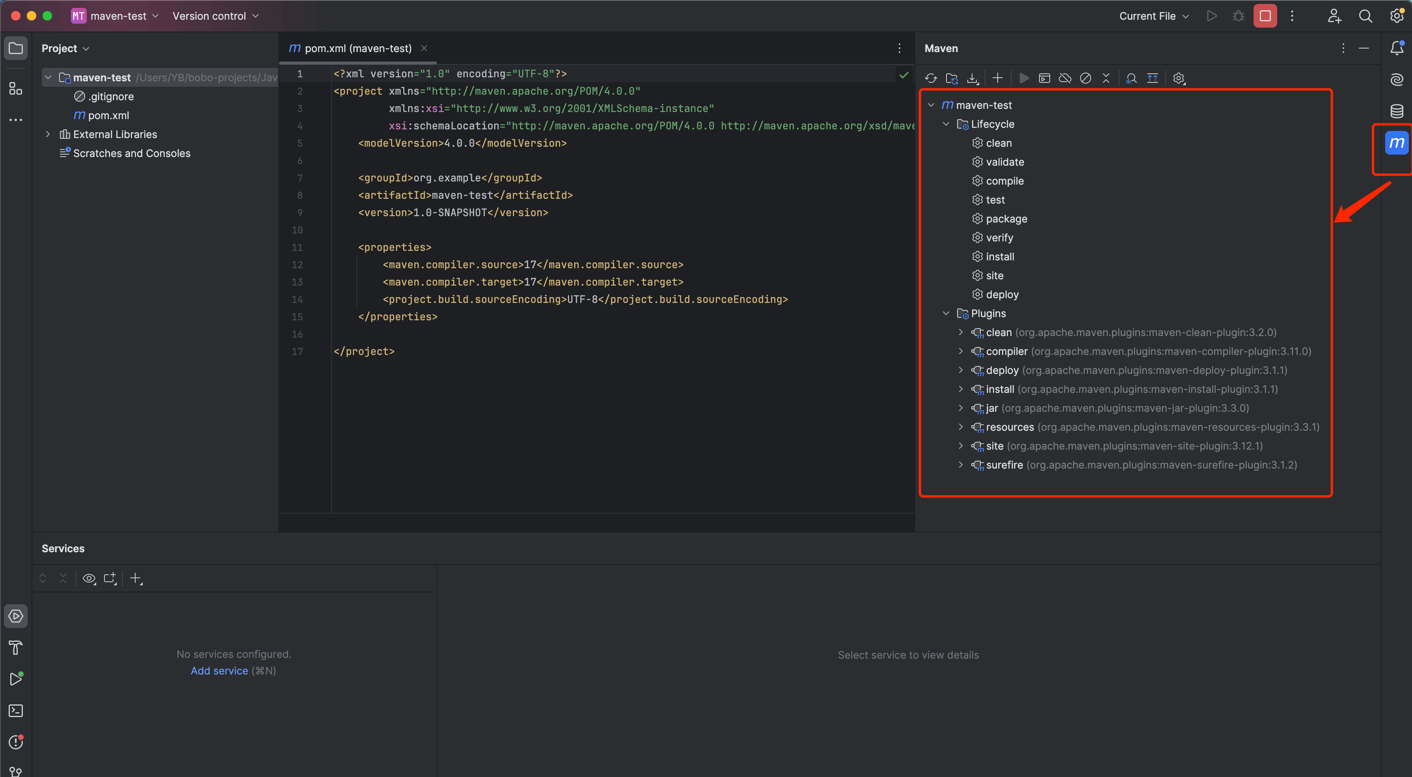This screenshot has height=777, width=1412.
Task: Toggle the Services view options eye icon
Action: pyautogui.click(x=89, y=578)
